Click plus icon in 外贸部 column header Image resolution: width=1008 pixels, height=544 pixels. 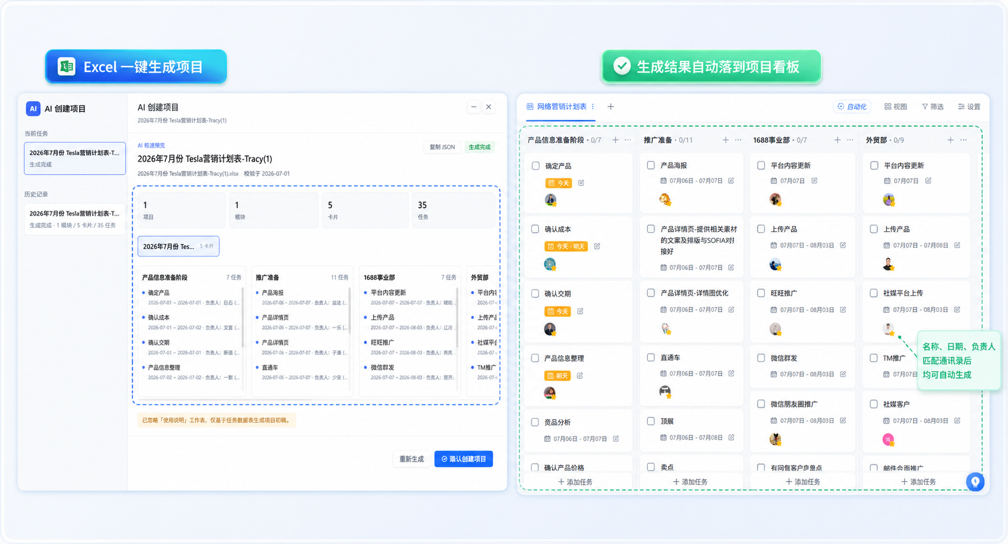coord(951,140)
